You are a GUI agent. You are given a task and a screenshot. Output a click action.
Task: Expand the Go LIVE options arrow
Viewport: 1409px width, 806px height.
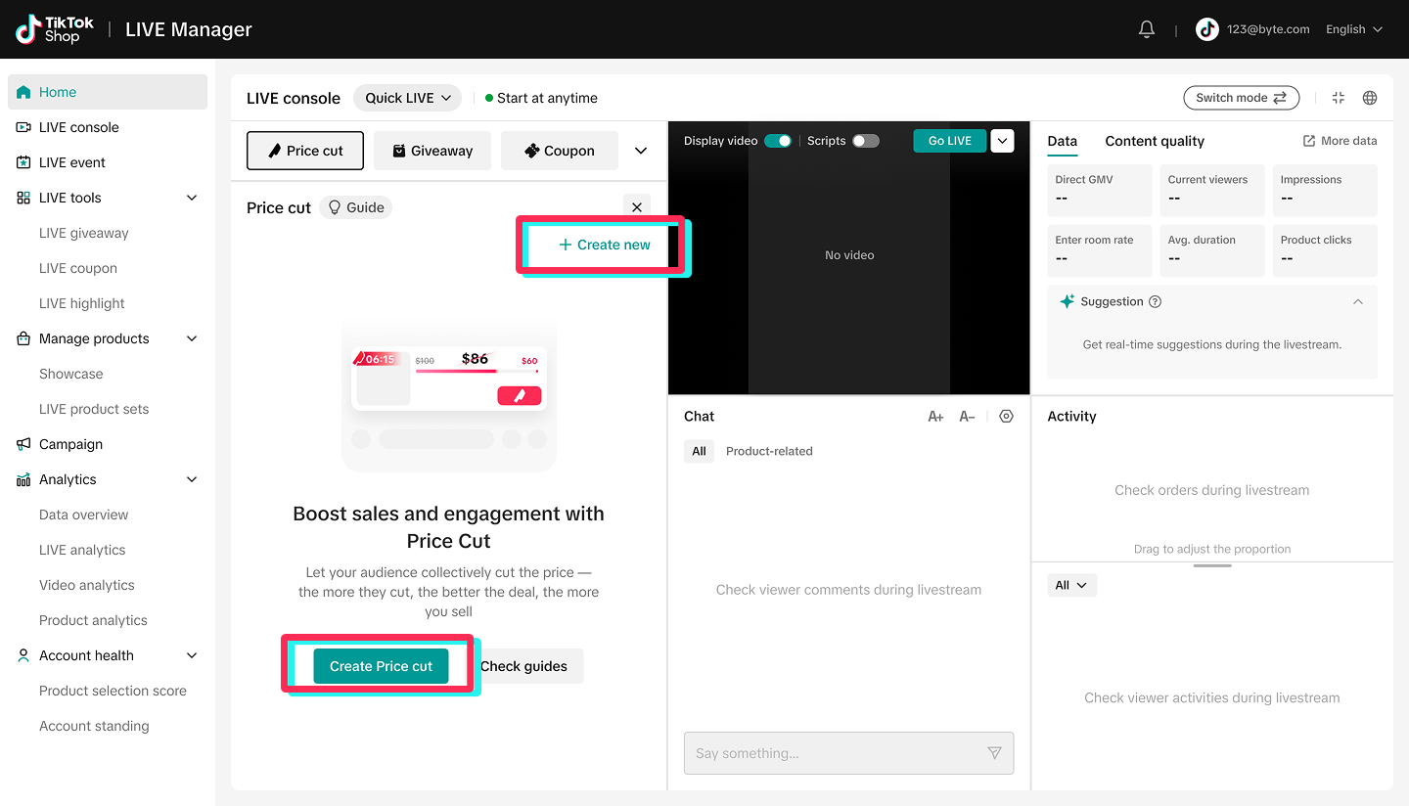[1002, 141]
